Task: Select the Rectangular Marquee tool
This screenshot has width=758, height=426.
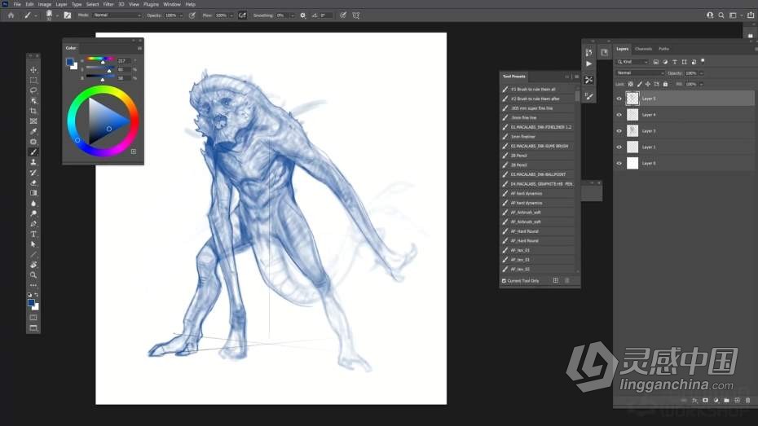Action: tap(33, 80)
